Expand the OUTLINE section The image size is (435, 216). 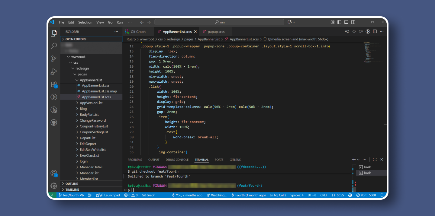click(x=72, y=184)
